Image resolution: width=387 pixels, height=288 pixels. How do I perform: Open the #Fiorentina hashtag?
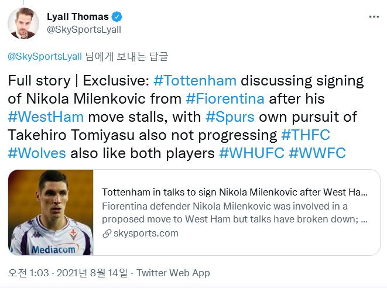tap(225, 99)
